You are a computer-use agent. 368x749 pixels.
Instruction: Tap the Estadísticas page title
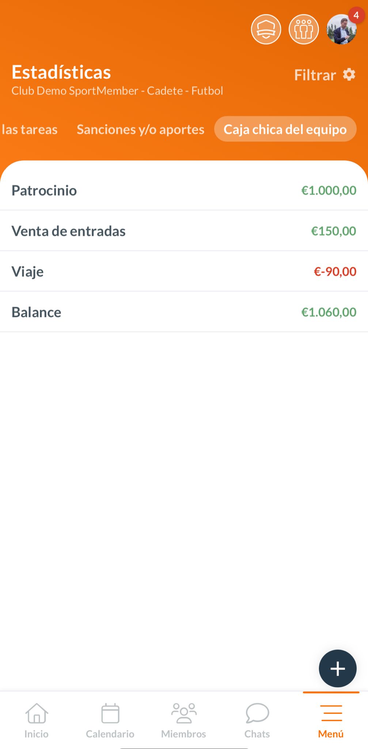61,72
